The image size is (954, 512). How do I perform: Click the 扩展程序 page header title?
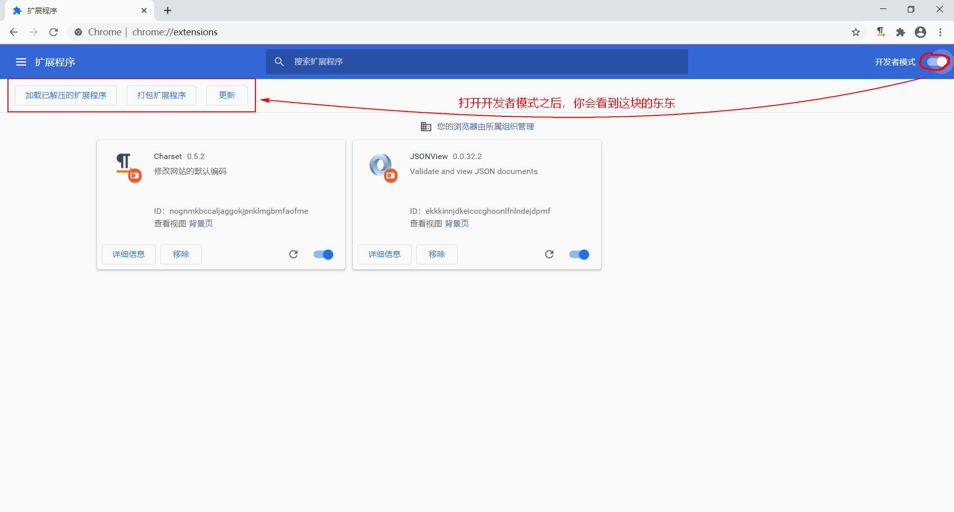click(55, 62)
